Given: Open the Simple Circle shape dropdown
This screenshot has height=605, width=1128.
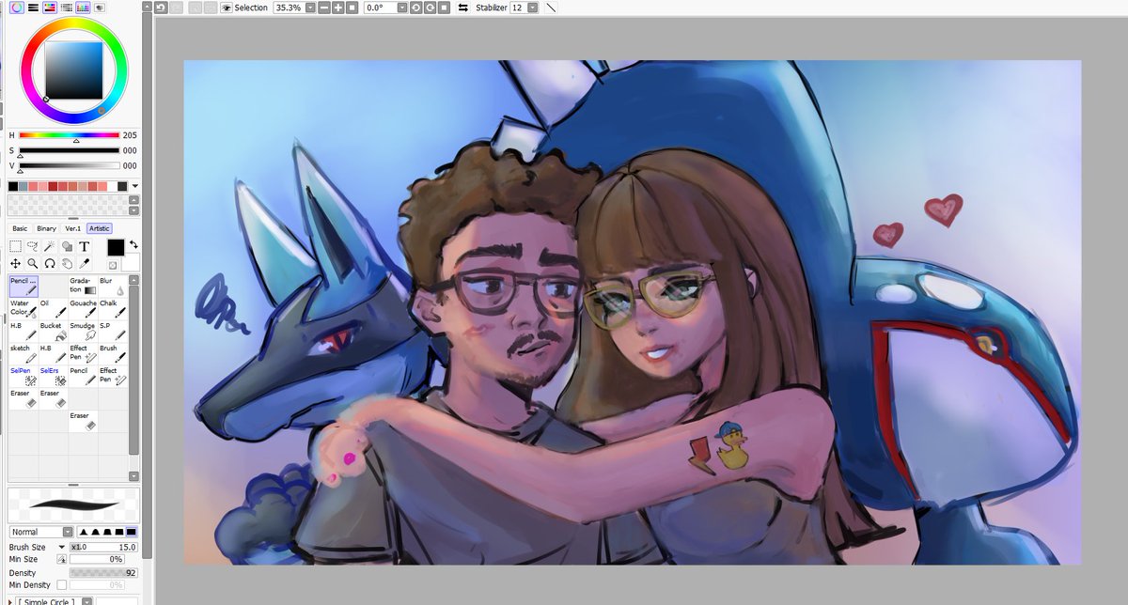Looking at the screenshot, I should 86,600.
